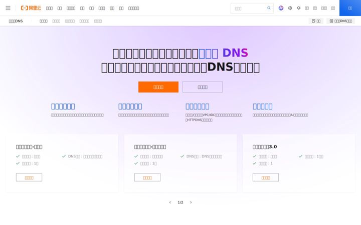This screenshot has height=225, width=361.
Task: Click the product card title ending in 3.0
Action: tap(265, 146)
